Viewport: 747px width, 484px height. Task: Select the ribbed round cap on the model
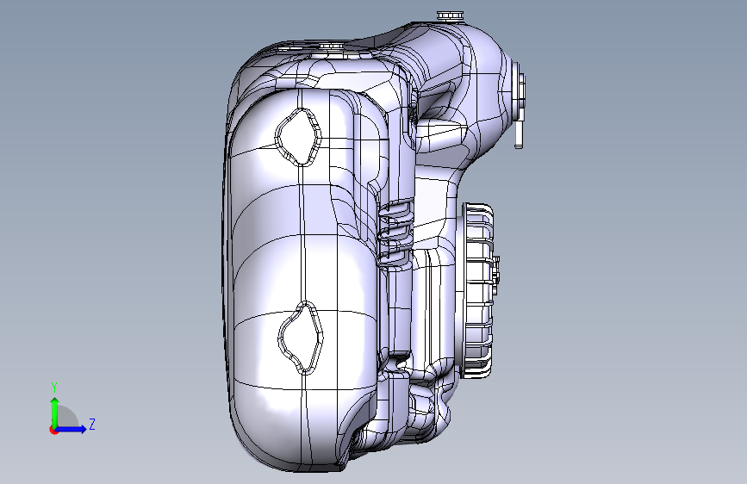(478, 290)
